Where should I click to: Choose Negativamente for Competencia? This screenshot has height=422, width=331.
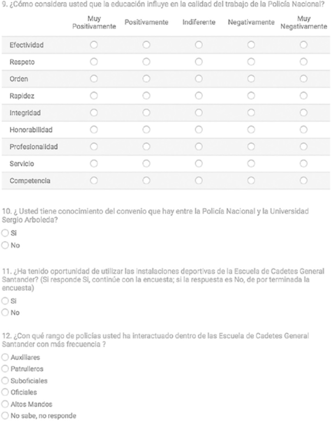(251, 180)
